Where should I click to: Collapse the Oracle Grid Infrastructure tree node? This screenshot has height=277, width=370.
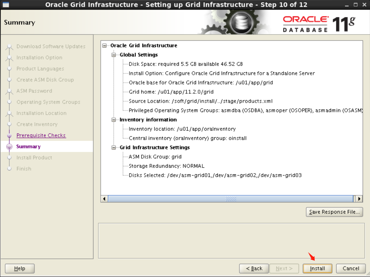pyautogui.click(x=105, y=46)
